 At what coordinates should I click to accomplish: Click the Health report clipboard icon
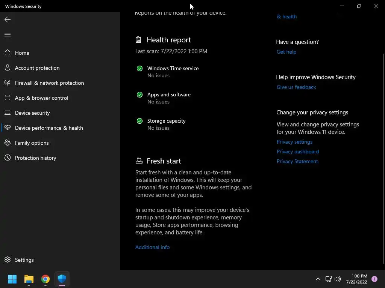(138, 39)
